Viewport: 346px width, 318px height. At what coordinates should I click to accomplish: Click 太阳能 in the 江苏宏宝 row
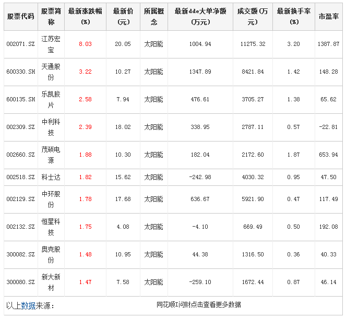[x=153, y=44]
